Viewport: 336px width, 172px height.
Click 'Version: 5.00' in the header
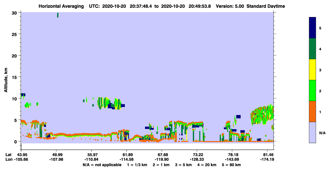click(x=230, y=6)
